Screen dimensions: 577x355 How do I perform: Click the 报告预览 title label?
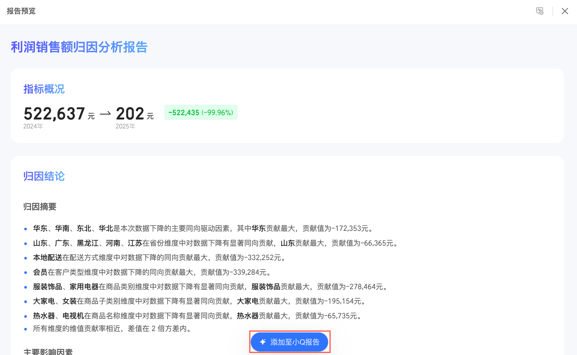(21, 11)
